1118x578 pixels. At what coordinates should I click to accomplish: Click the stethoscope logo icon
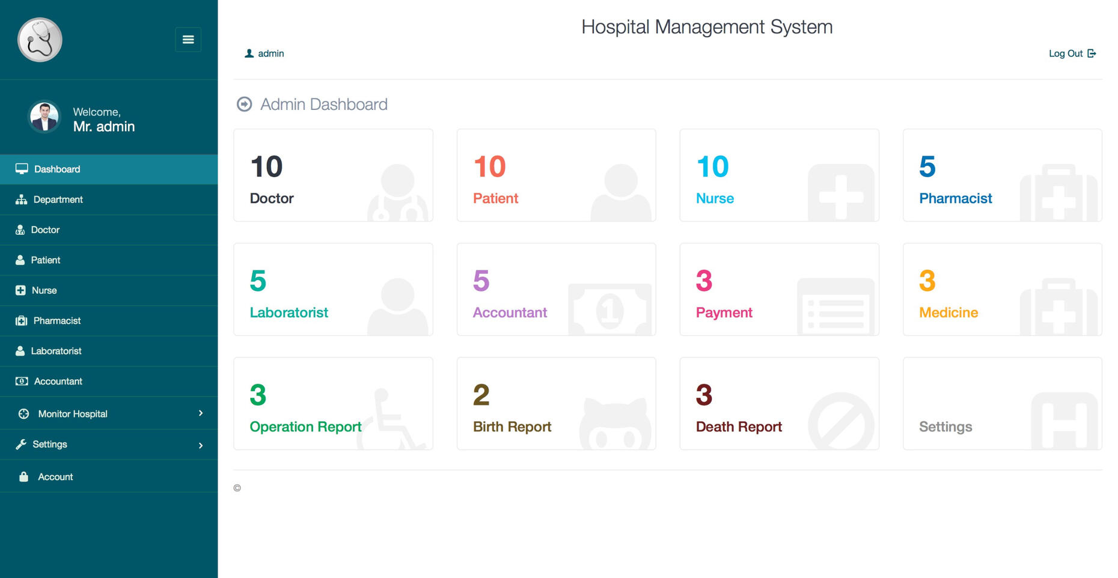tap(40, 40)
